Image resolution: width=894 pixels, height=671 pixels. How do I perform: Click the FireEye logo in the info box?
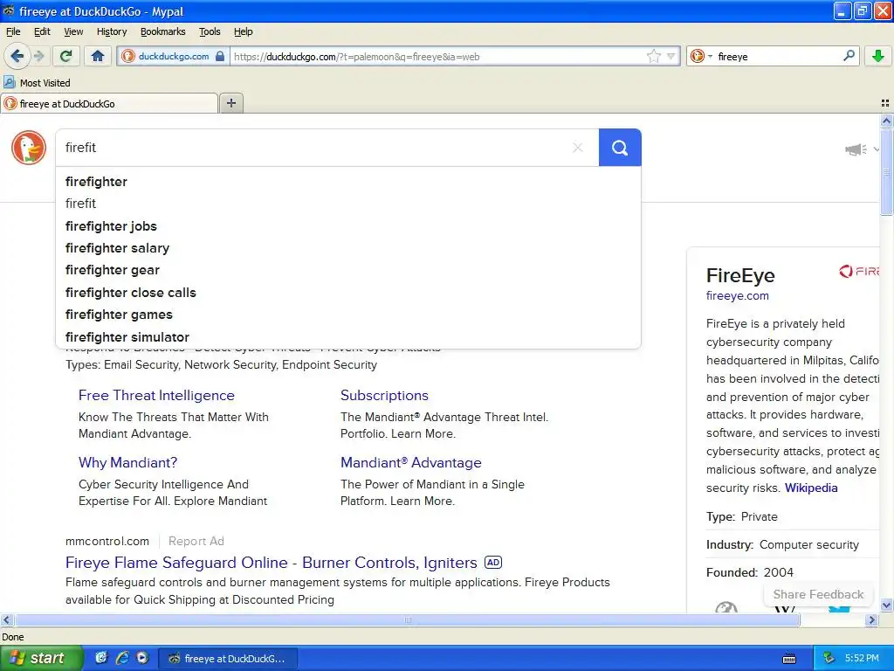[x=859, y=272]
